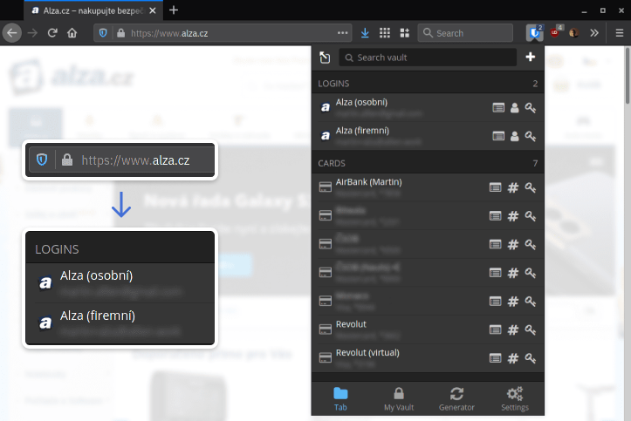The height and width of the screenshot is (421, 631).
Task: View Revolut (virtual) card details icon
Action: (x=496, y=358)
